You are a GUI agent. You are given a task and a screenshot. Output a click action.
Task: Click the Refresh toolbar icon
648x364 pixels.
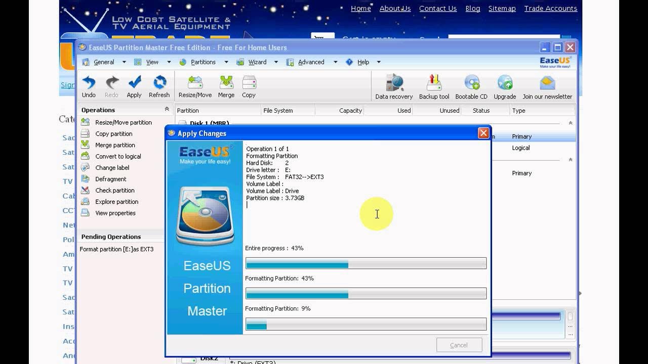coord(159,82)
